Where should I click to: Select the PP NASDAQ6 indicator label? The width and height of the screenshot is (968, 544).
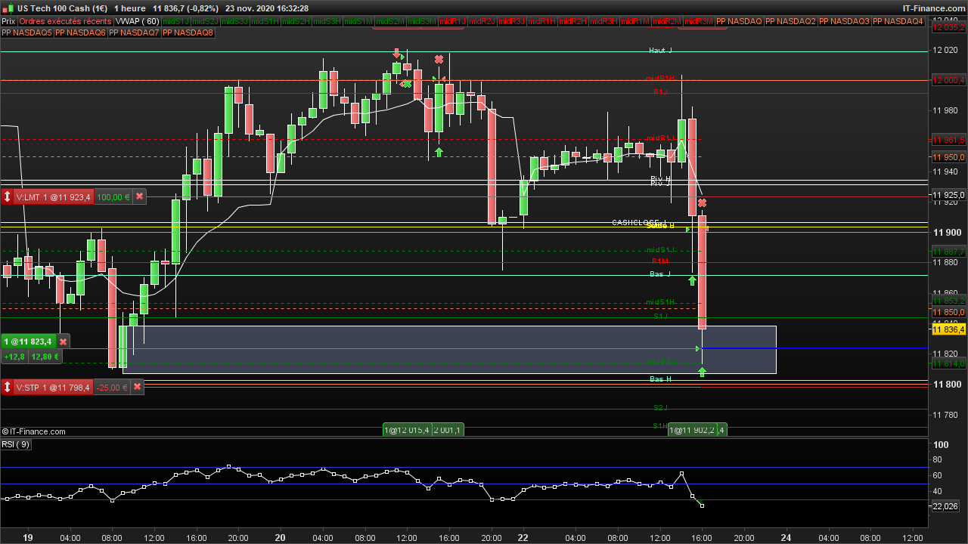pos(81,32)
